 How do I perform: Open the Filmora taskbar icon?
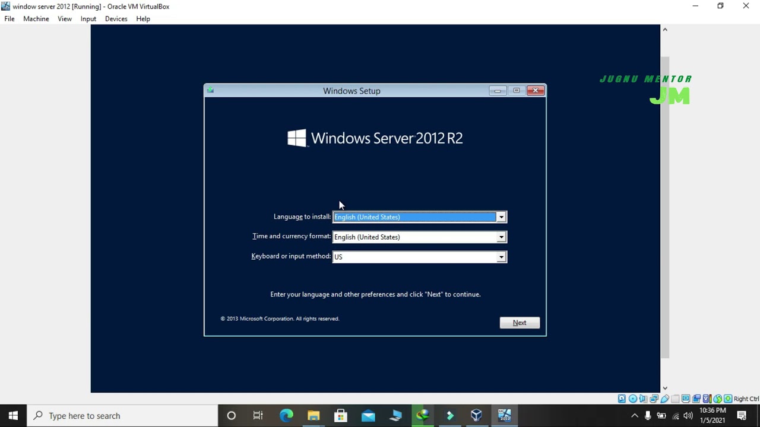(x=450, y=416)
